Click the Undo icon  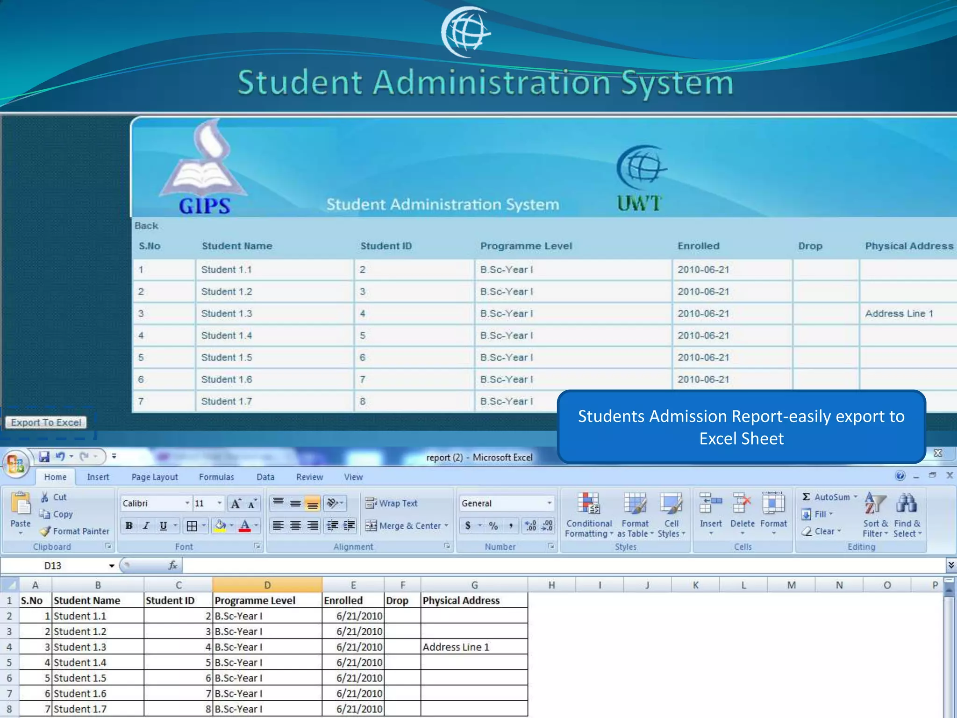click(60, 456)
